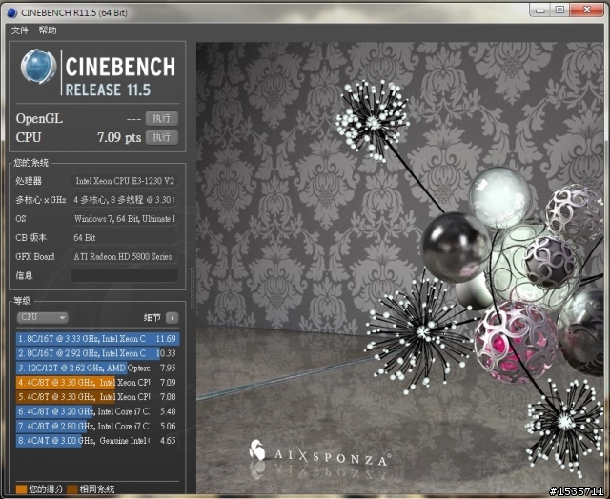Viewport: 610px width, 499px height.
Task: Select ranking row 6 Intel Core i7 5.48
Action: [x=97, y=411]
